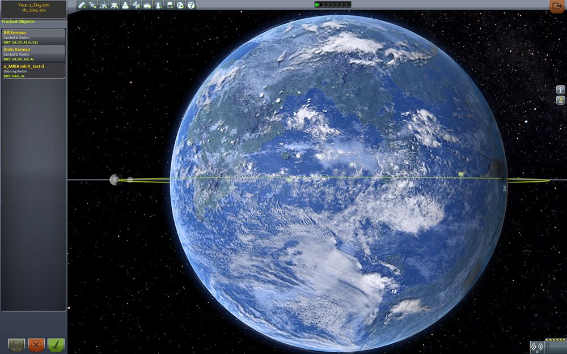
Task: Set time warp to first green arrow
Action: tap(317, 5)
